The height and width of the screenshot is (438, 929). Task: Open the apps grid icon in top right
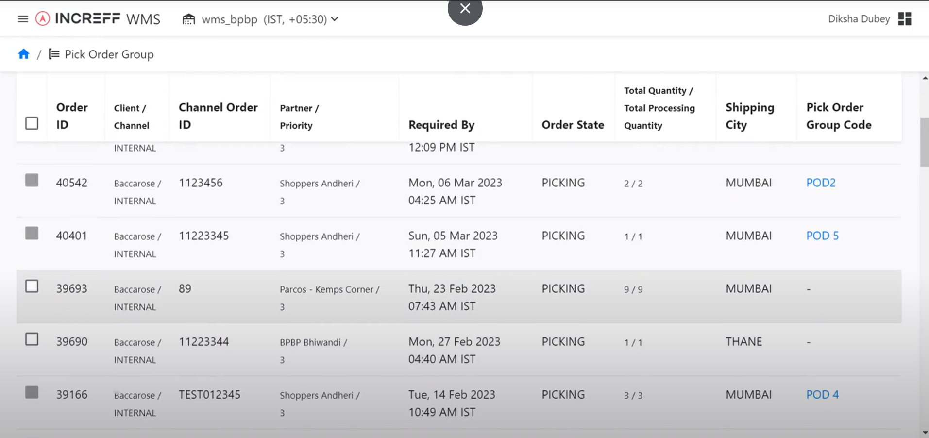point(905,18)
